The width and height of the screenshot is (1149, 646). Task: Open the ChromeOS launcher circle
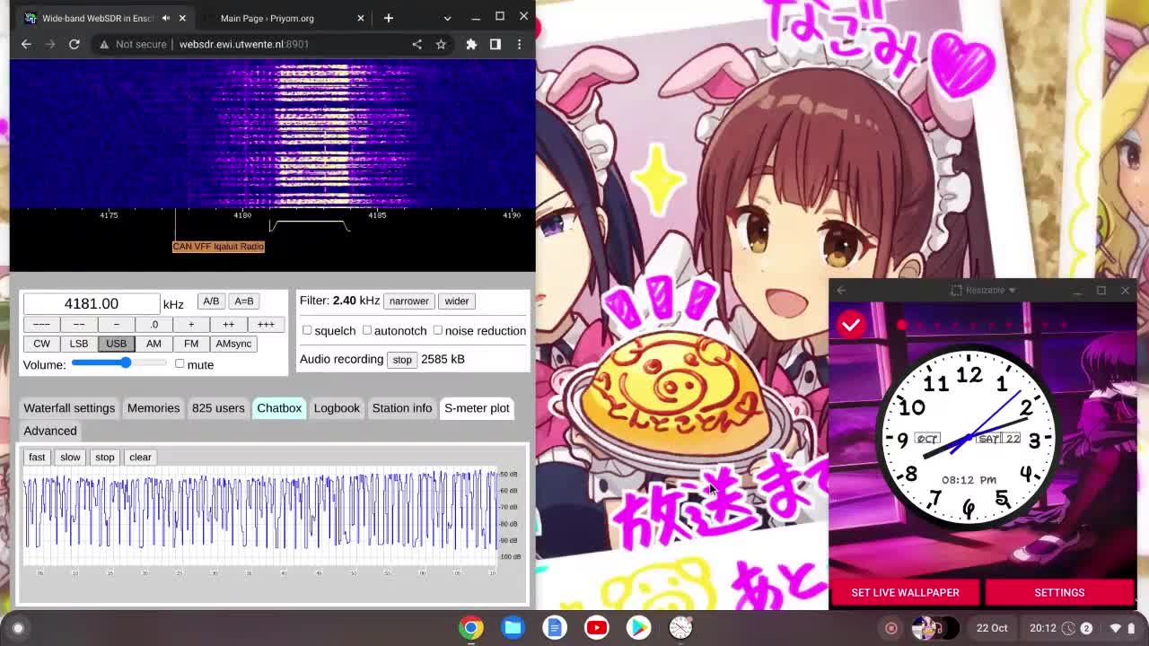(18, 628)
